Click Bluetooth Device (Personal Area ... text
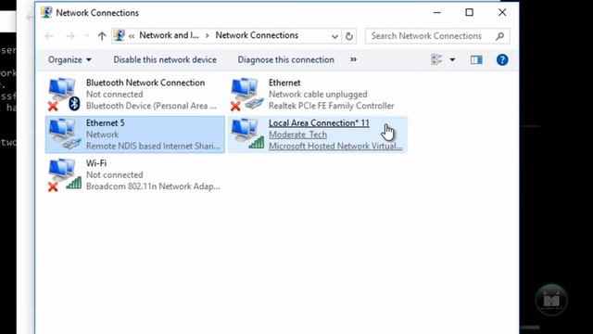Screen dimensions: 593x334 pos(151,106)
